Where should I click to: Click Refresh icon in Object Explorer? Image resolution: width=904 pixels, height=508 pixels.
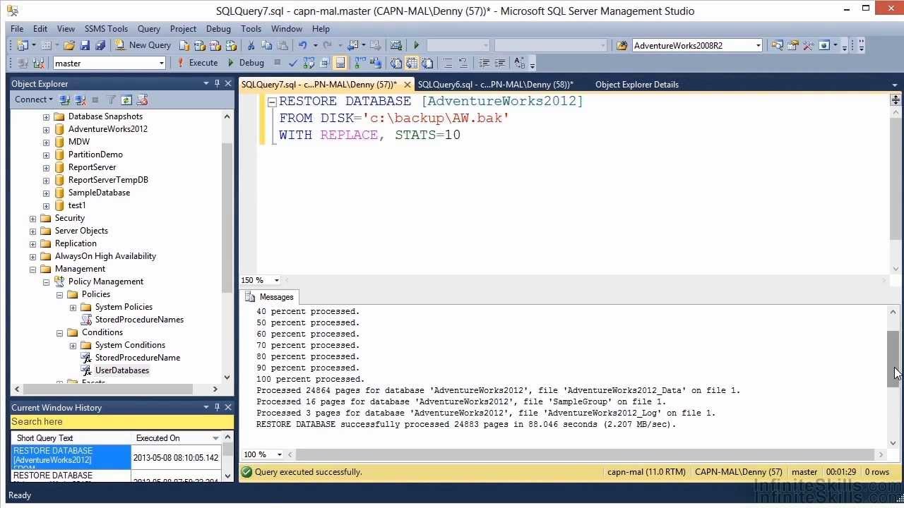[126, 99]
